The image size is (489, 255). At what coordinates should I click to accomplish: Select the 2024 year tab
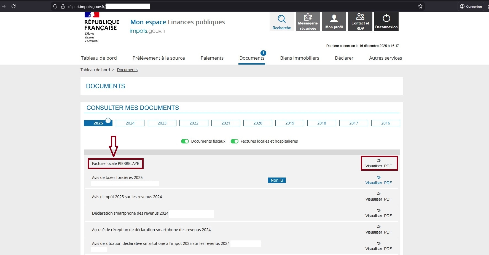[x=130, y=123]
